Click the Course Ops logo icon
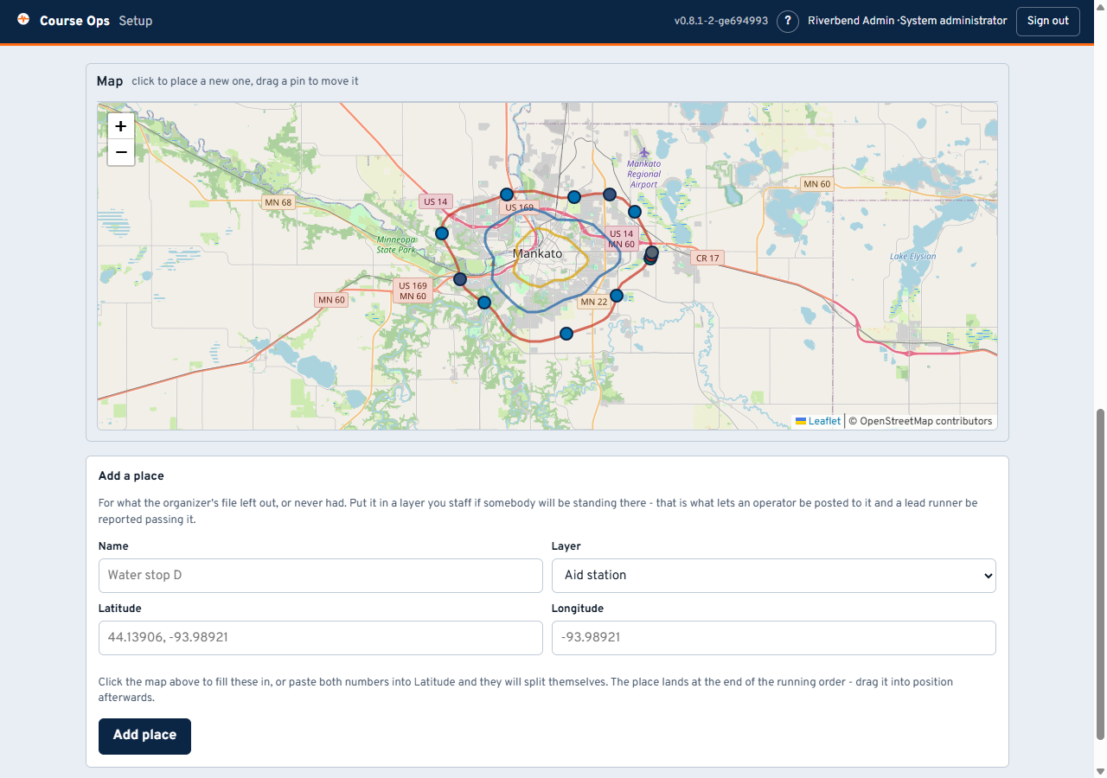The height and width of the screenshot is (778, 1107). [23, 19]
